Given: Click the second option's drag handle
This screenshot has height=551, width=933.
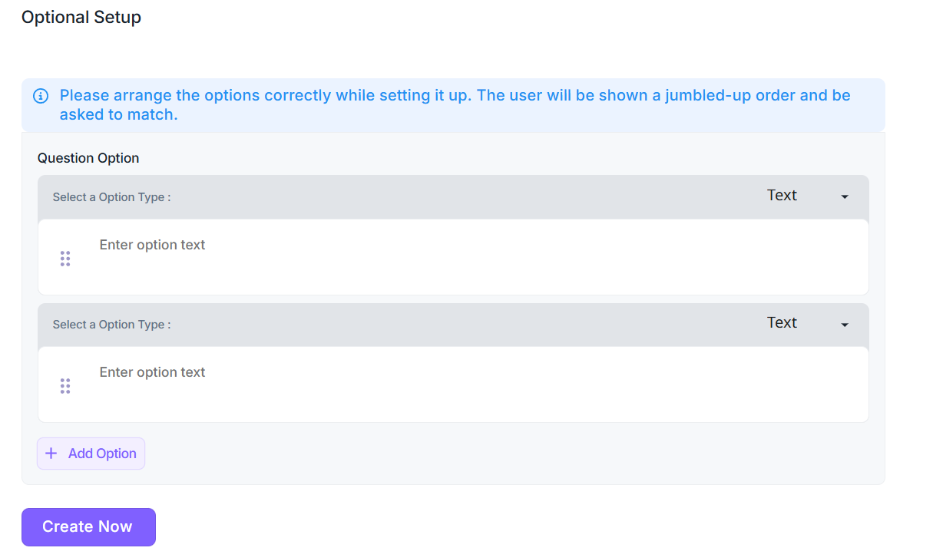Looking at the screenshot, I should click(65, 386).
